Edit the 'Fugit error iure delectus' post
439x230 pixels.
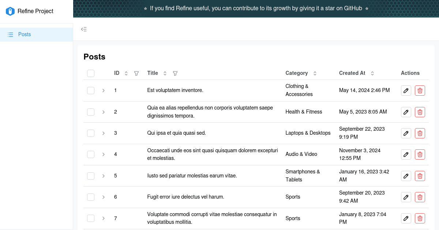point(406,197)
